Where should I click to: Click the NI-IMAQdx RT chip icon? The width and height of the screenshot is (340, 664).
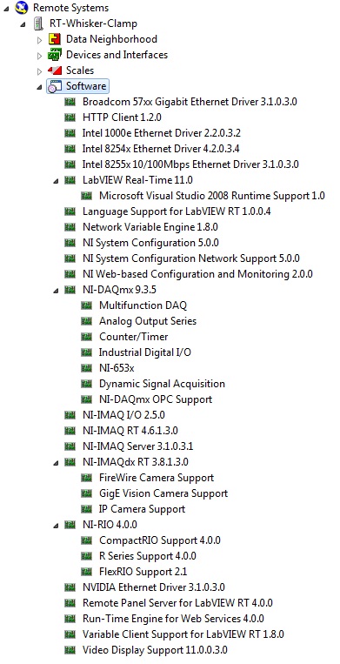[70, 462]
